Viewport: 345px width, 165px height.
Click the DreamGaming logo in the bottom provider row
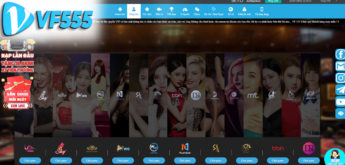coord(92,149)
